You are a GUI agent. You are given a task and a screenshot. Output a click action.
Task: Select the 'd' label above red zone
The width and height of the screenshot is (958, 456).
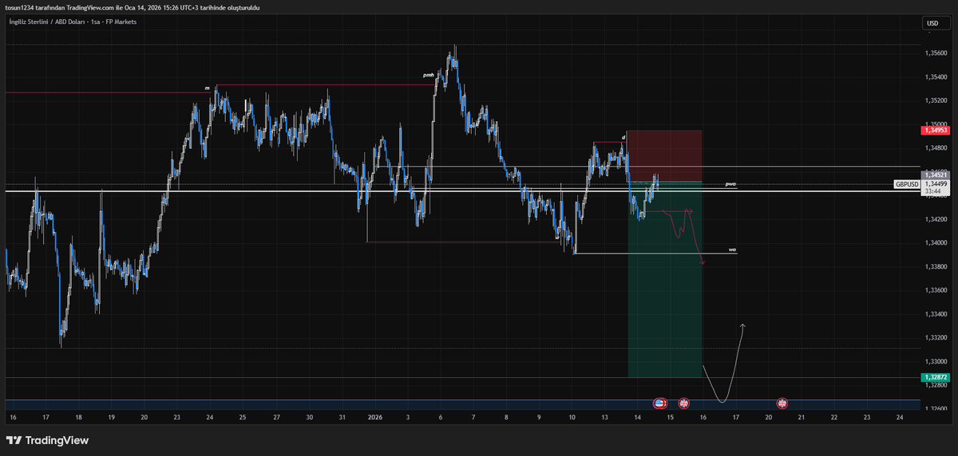(623, 137)
